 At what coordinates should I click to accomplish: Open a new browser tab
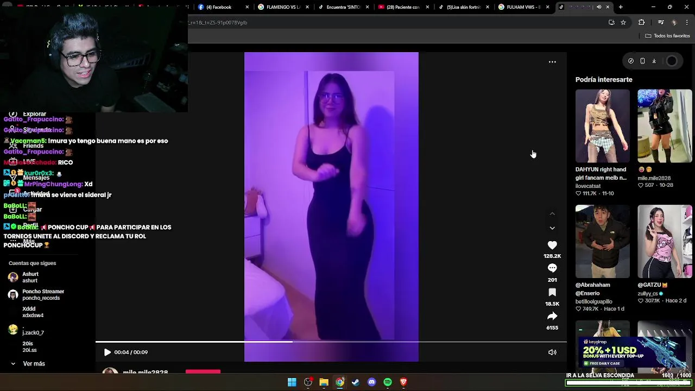click(621, 7)
